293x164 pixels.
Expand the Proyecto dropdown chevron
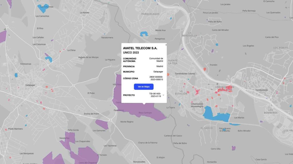(x=163, y=95)
